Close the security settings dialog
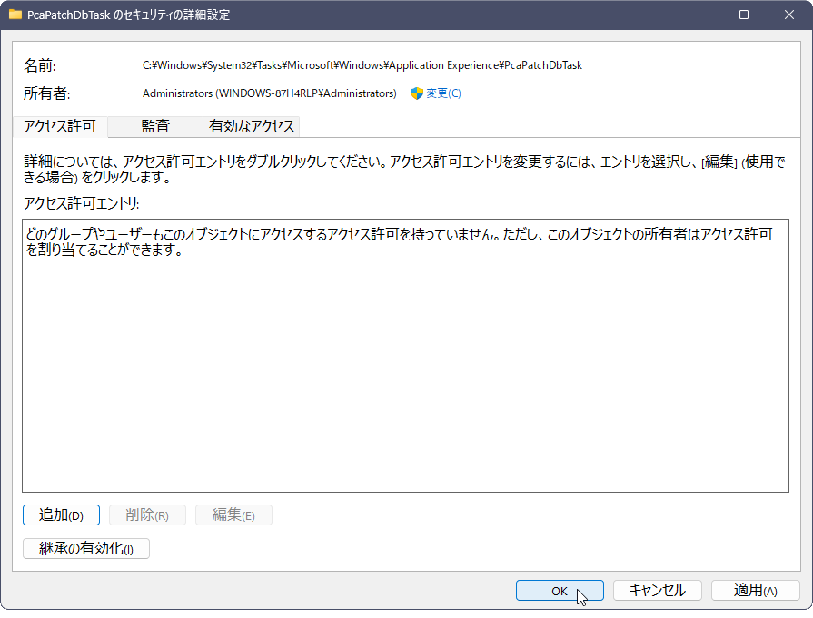Viewport: 813px width, 618px height. coord(789,15)
